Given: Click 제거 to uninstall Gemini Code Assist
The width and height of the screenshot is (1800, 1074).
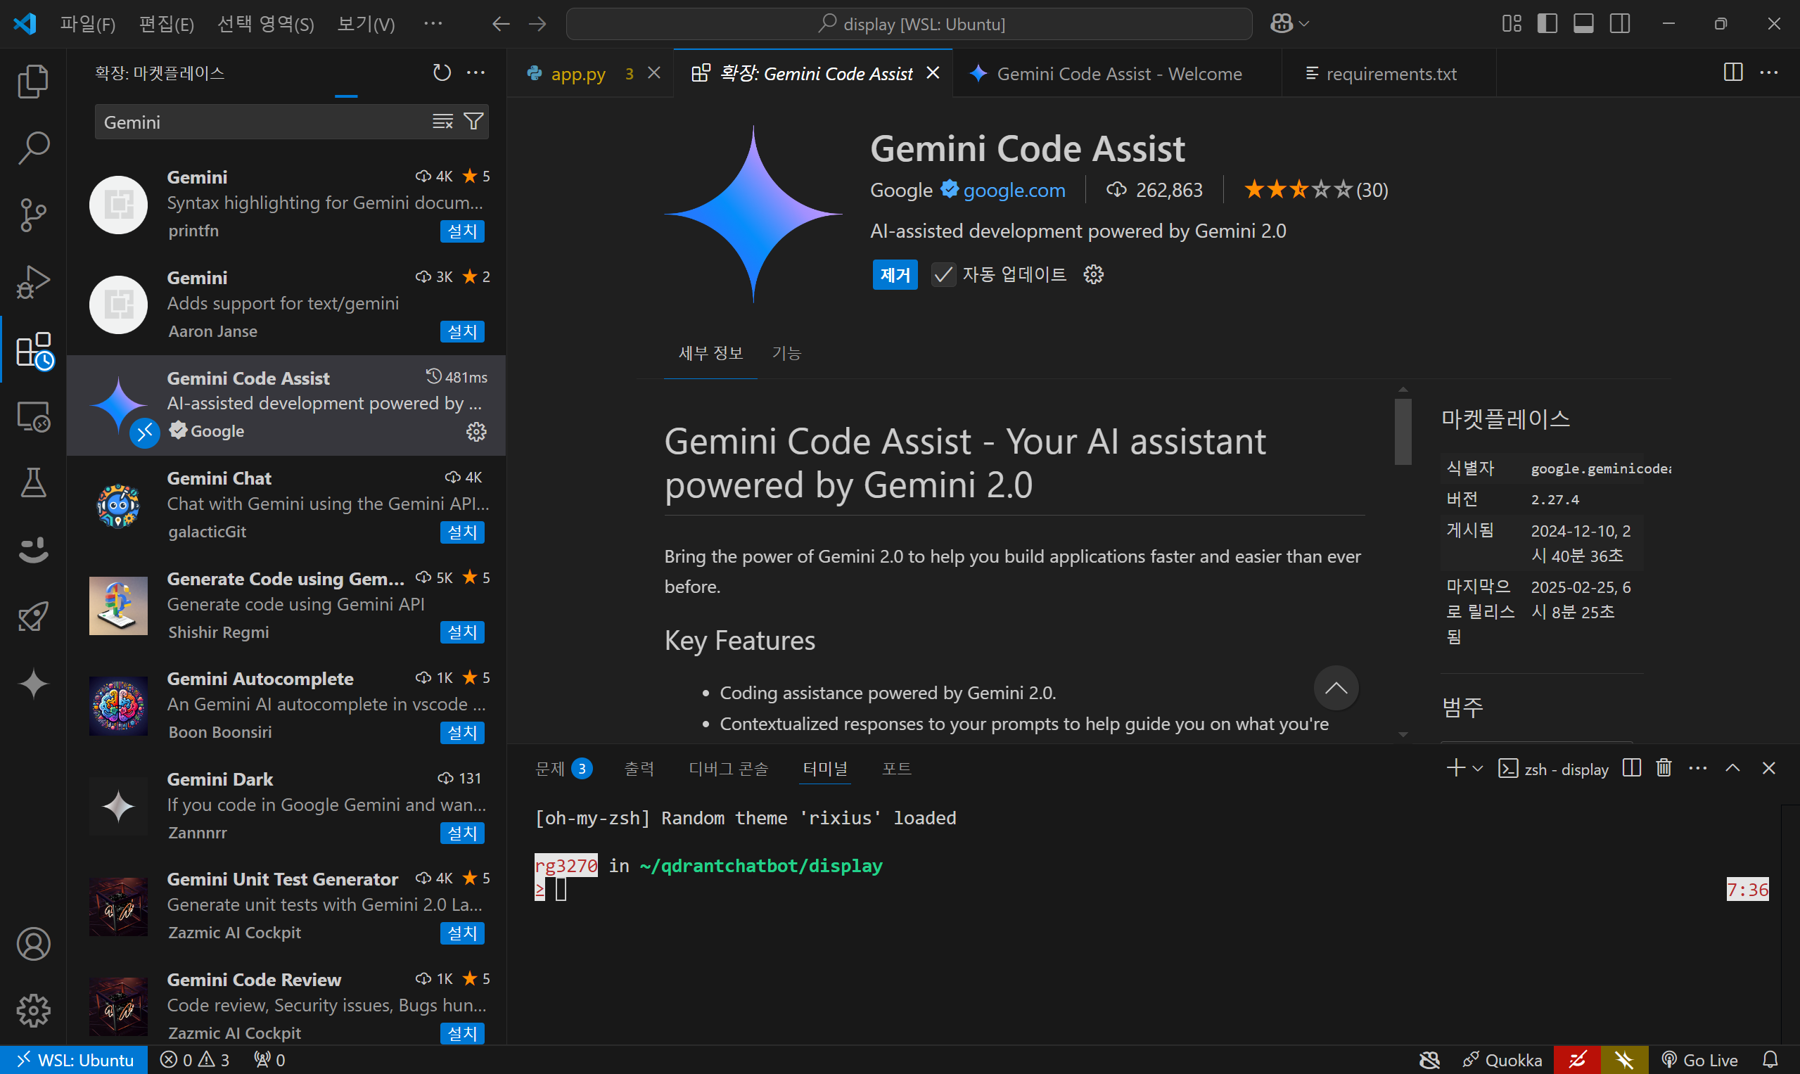Looking at the screenshot, I should tap(895, 275).
